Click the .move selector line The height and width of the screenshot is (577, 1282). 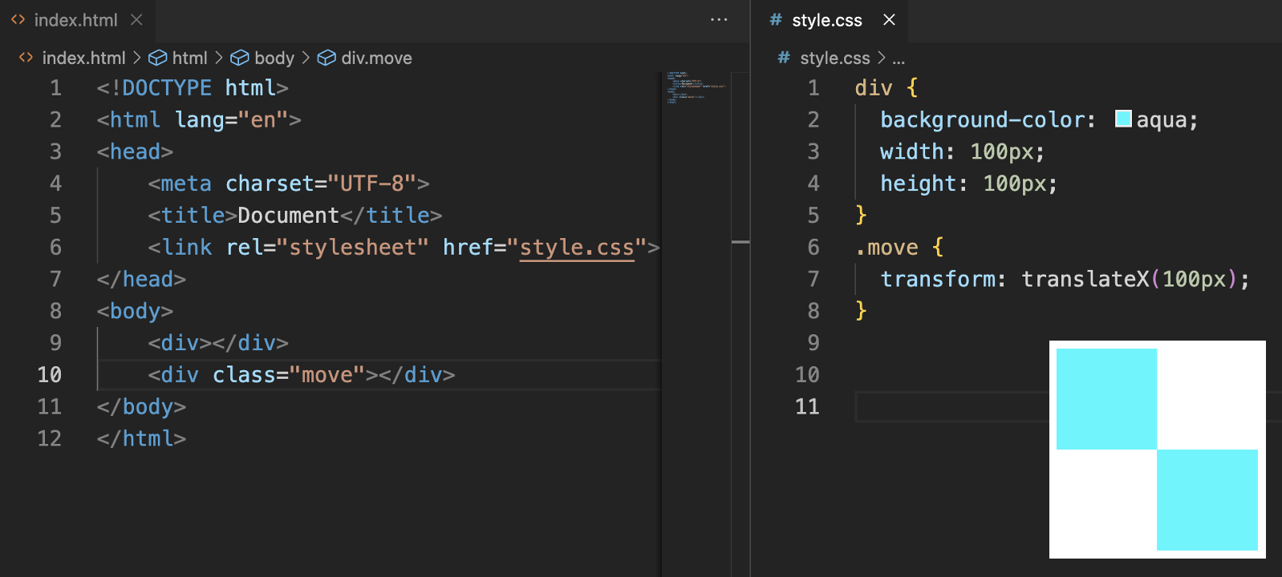(x=899, y=247)
